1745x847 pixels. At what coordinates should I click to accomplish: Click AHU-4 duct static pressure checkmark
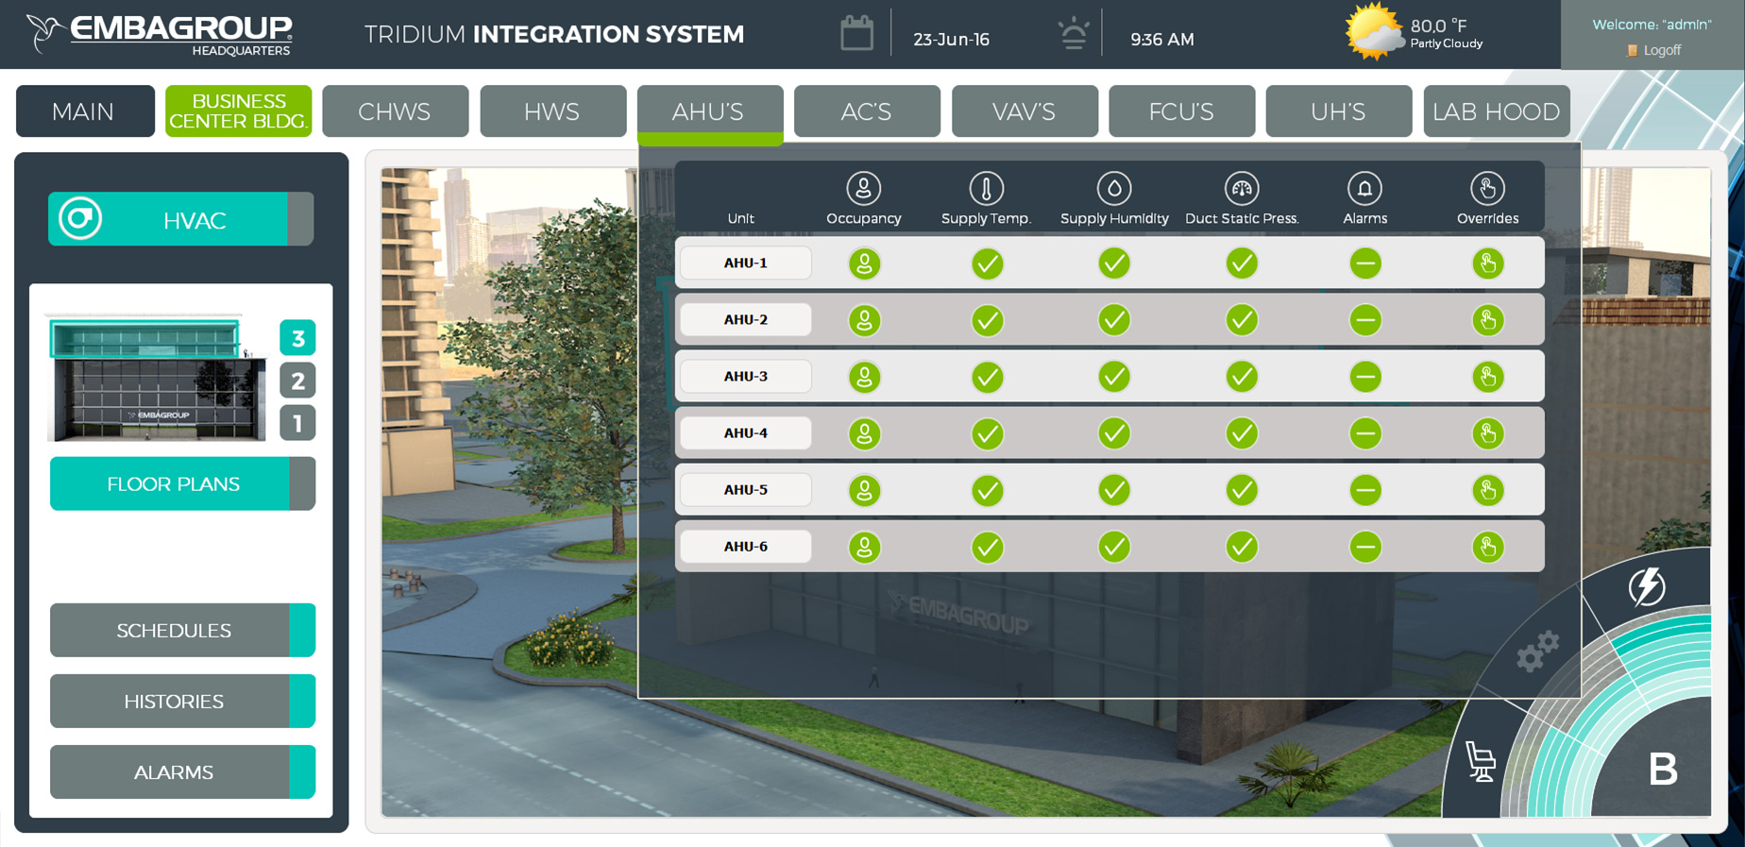1242,433
